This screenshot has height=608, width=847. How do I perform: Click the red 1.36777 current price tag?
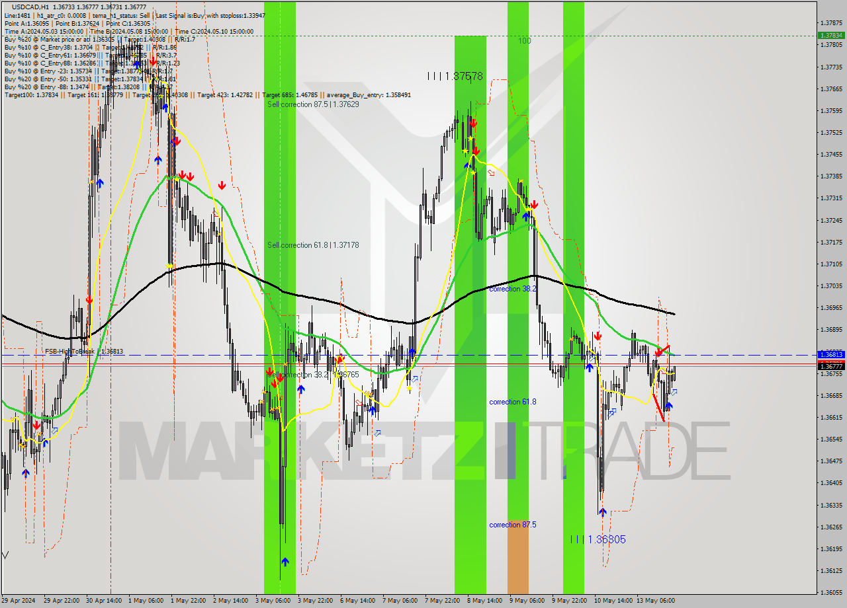click(x=830, y=366)
